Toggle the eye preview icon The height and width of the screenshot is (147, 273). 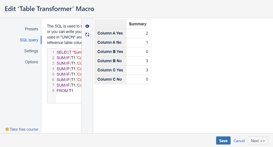click(87, 26)
